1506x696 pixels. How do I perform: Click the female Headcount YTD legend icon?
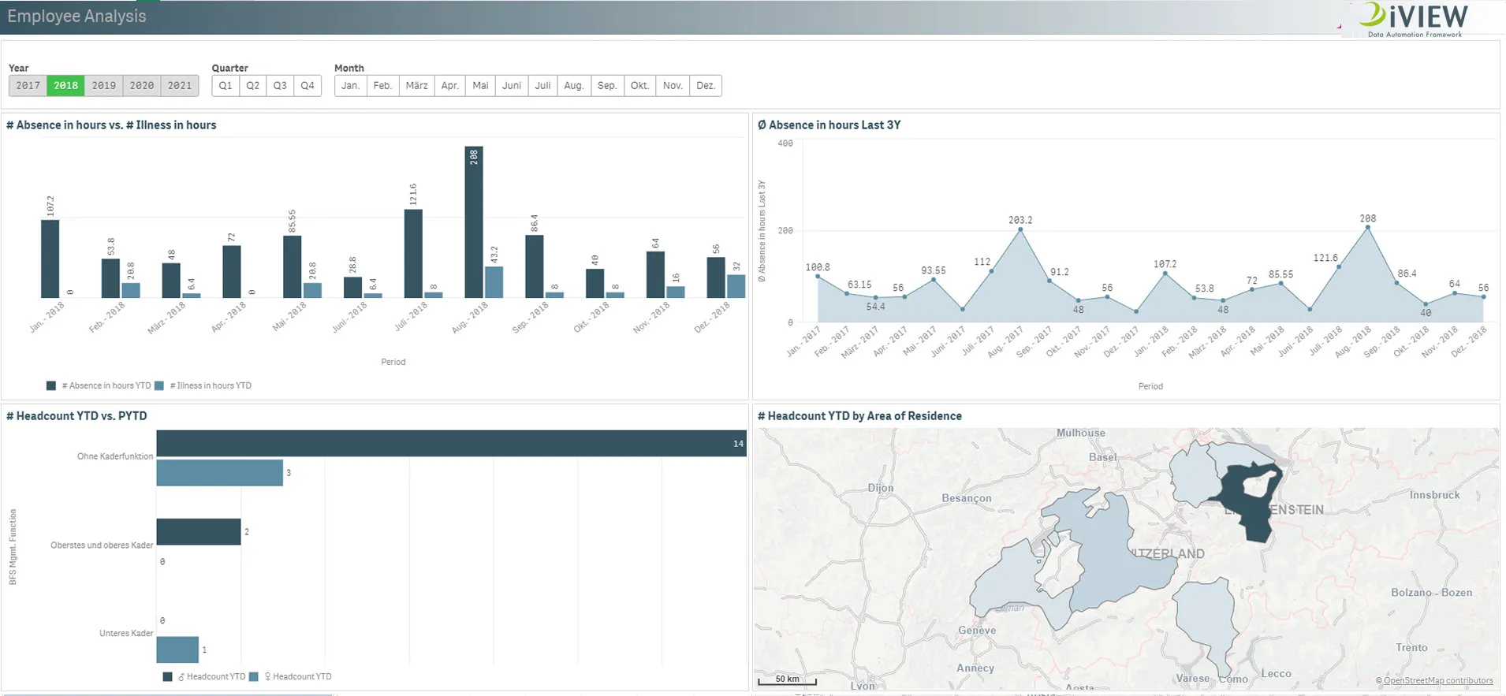(x=254, y=676)
